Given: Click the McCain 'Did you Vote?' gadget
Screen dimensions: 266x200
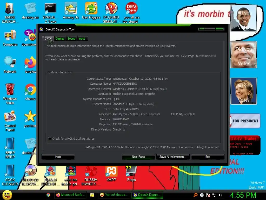Looking at the screenshot, I should (x=243, y=55).
